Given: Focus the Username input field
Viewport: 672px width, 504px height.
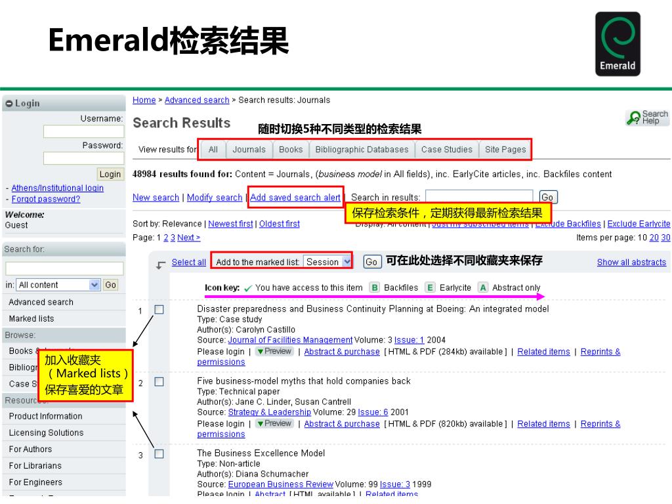Looking at the screenshot, I should click(x=83, y=131).
